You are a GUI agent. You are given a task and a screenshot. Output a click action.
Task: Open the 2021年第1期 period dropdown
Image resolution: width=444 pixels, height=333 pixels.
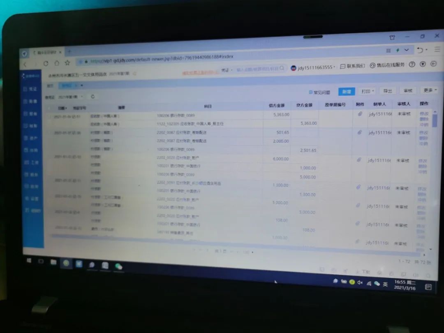tap(70, 97)
